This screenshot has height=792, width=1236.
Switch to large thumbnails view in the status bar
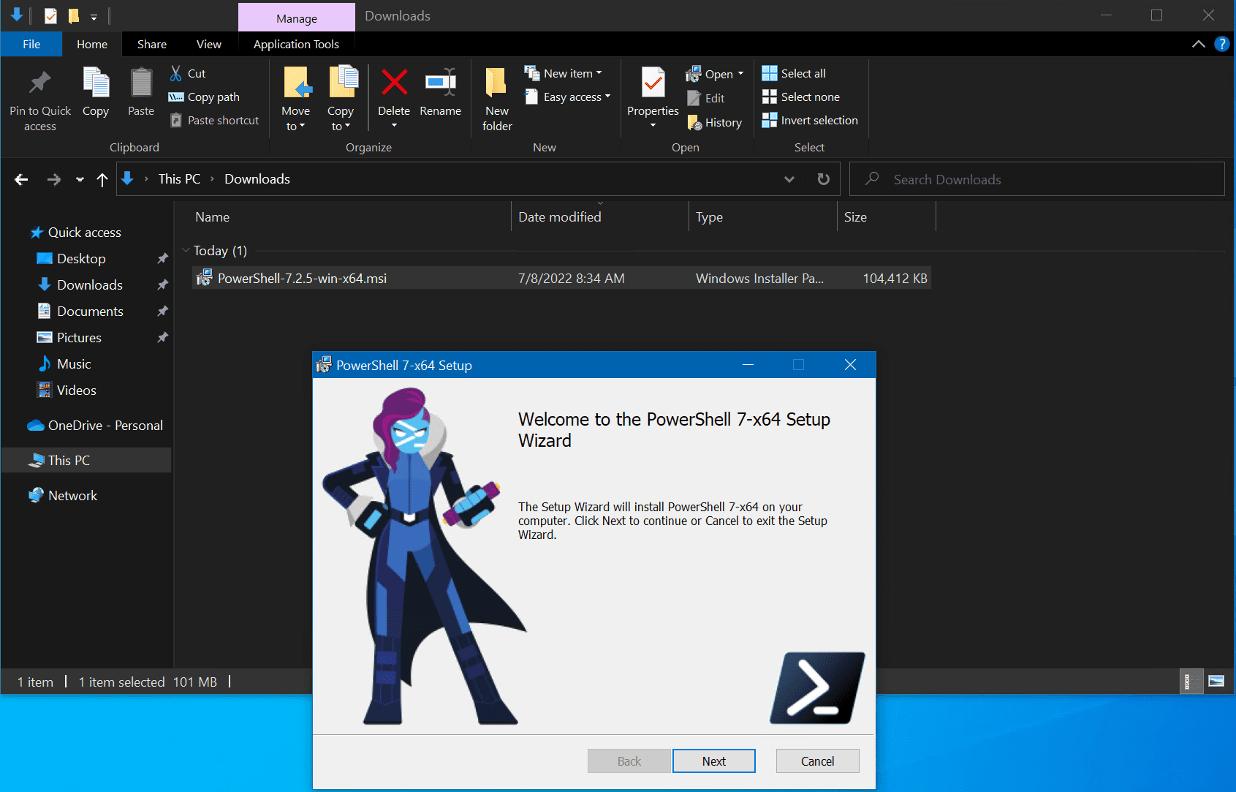pyautogui.click(x=1216, y=681)
